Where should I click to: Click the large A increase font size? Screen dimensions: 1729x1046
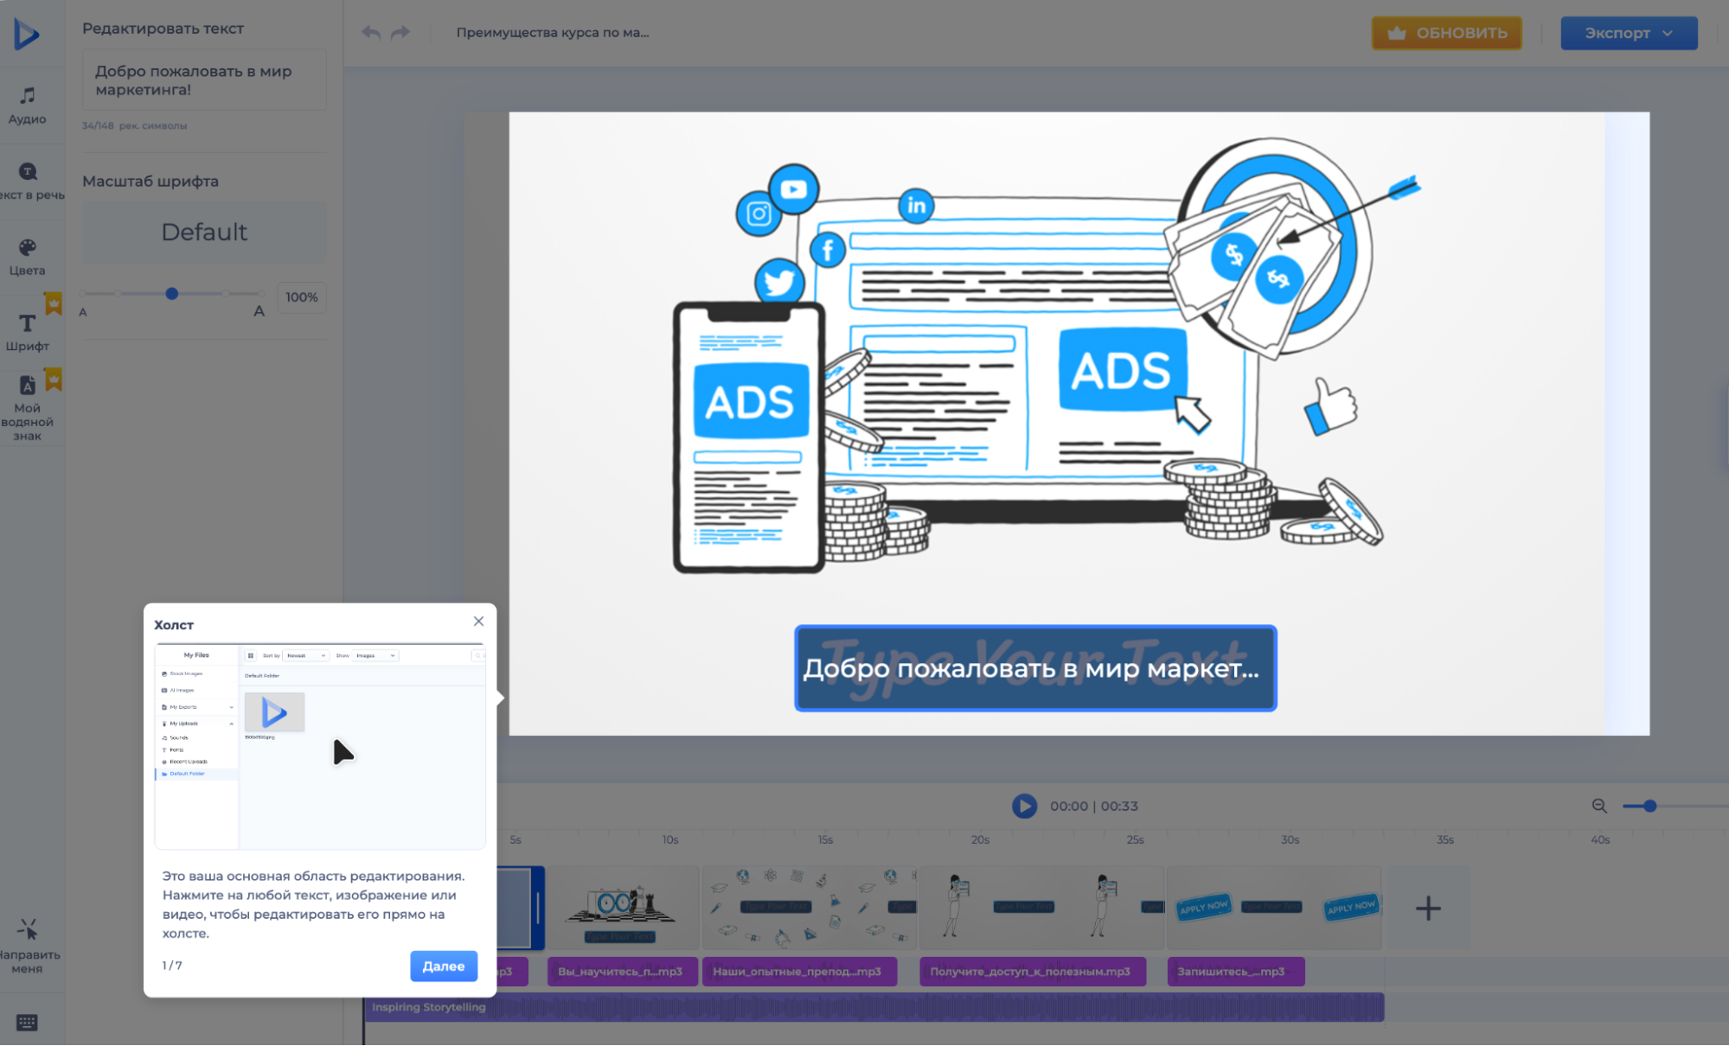tap(259, 311)
